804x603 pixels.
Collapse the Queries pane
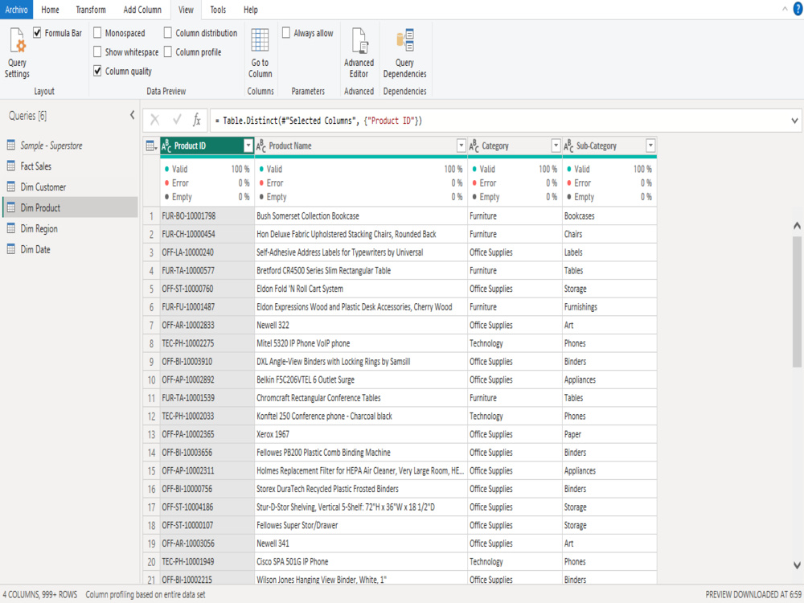point(133,115)
